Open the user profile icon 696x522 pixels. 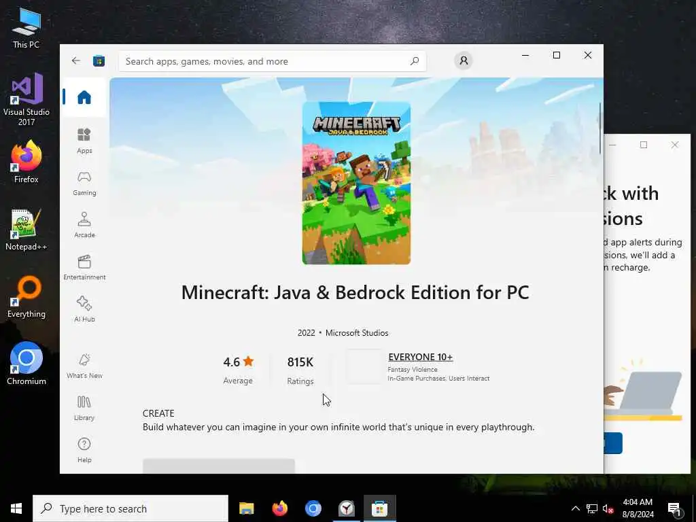pos(464,60)
